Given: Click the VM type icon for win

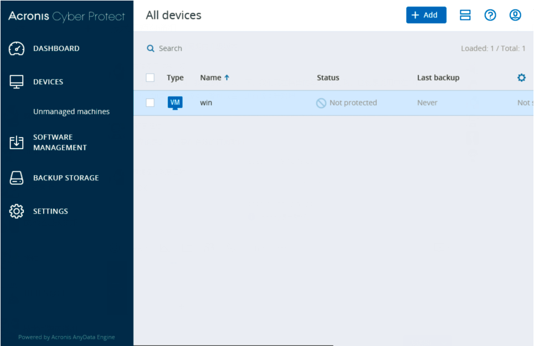Looking at the screenshot, I should (175, 103).
